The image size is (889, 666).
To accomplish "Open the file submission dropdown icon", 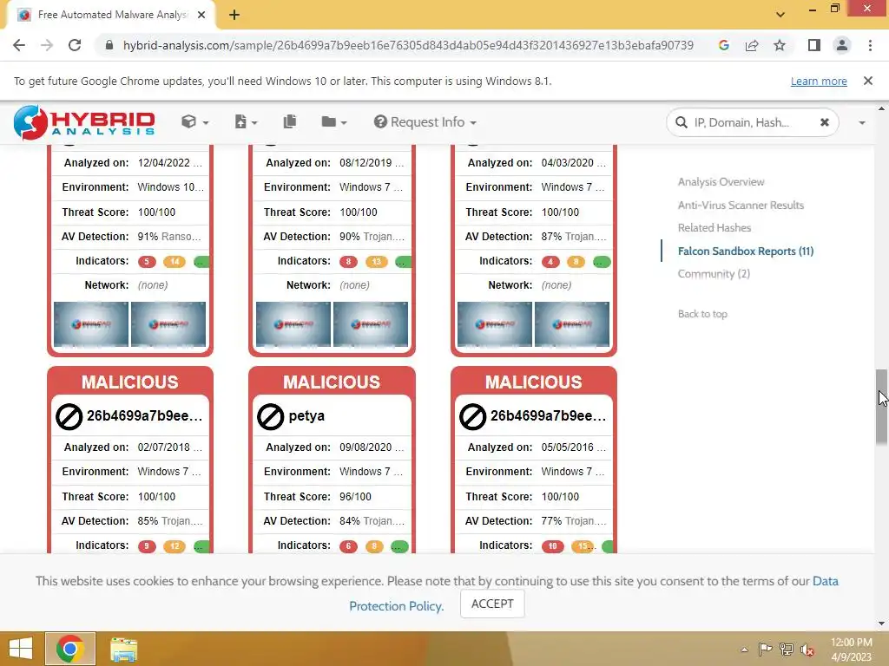I will (x=246, y=121).
